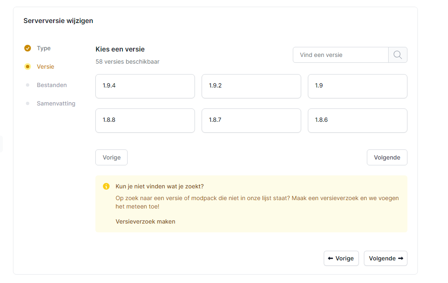Select the Versie step label
The width and height of the screenshot is (448, 283).
coord(45,67)
